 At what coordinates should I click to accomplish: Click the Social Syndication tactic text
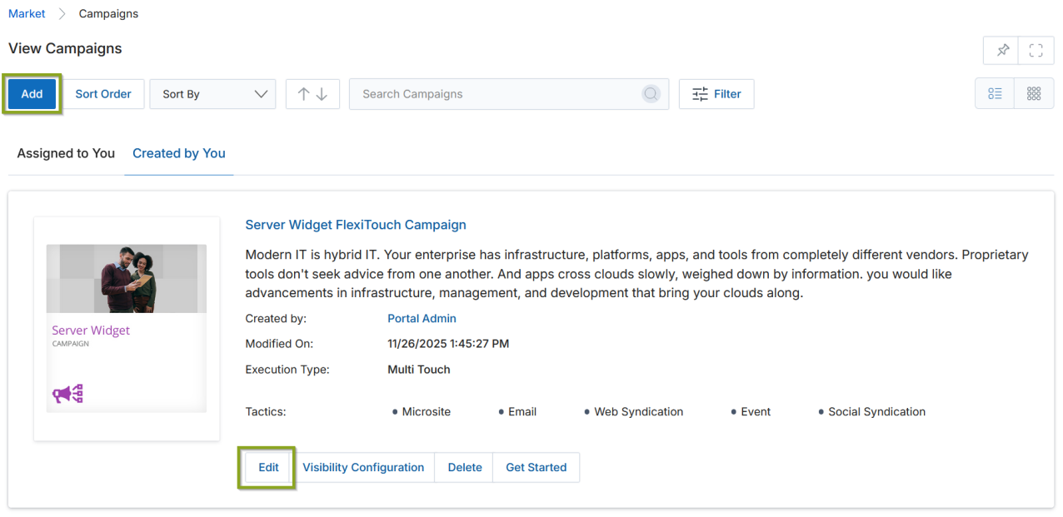pyautogui.click(x=876, y=411)
